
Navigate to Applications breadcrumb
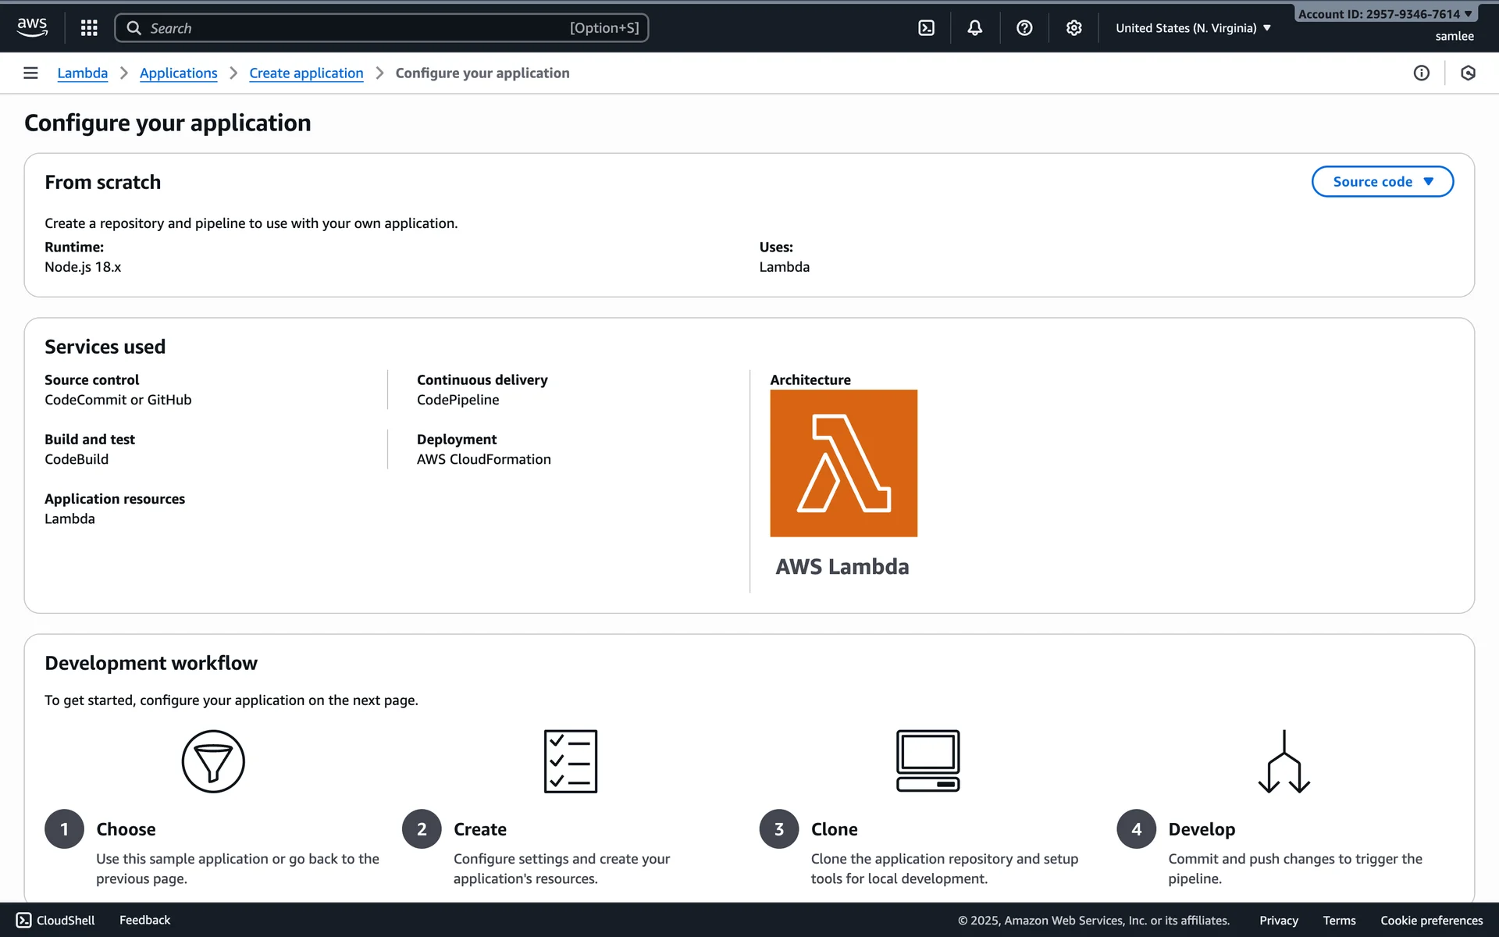[x=178, y=73]
